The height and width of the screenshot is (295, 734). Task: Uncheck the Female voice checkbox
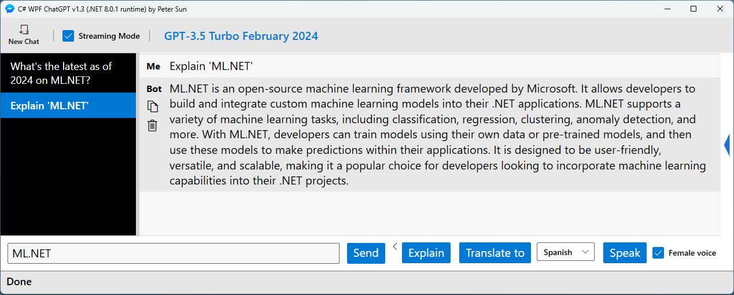pos(658,253)
